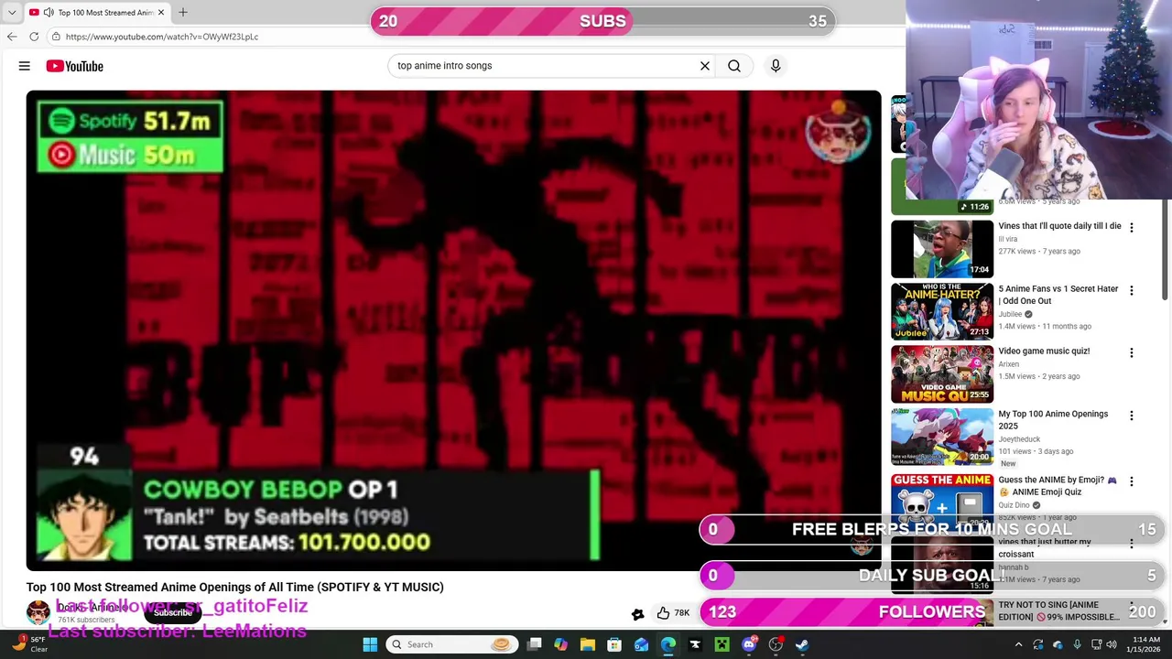The width and height of the screenshot is (1172, 659).
Task: Open the Vines video thumbnail 17:04
Action: (942, 249)
